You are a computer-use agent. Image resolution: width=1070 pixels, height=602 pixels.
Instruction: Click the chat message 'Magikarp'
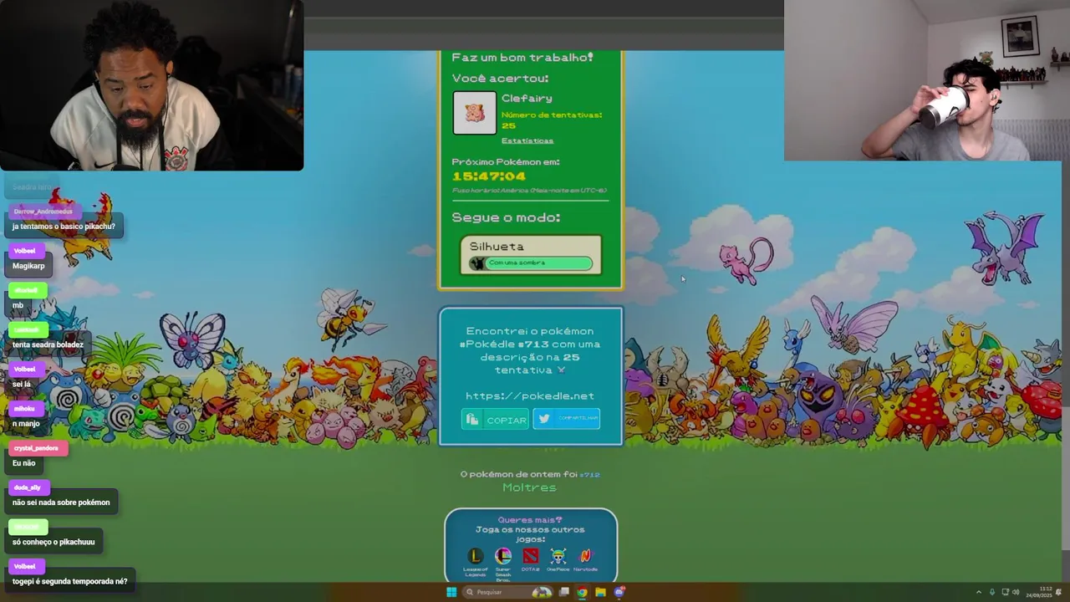(x=28, y=266)
